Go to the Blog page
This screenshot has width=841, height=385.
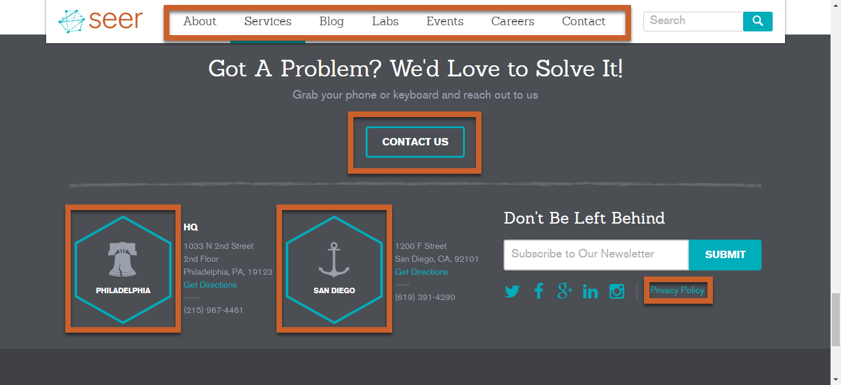pyautogui.click(x=331, y=22)
